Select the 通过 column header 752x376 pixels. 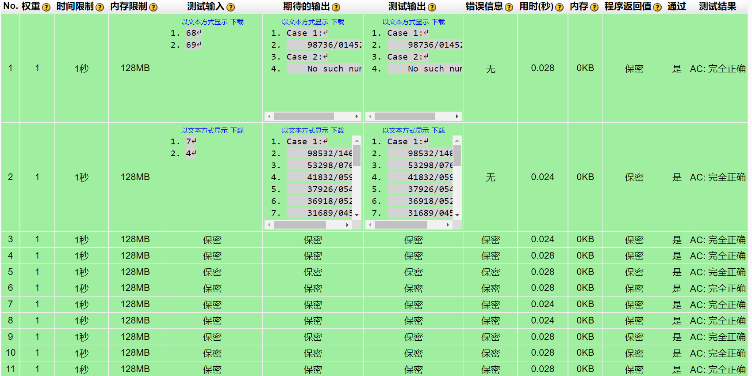pyautogui.click(x=677, y=7)
